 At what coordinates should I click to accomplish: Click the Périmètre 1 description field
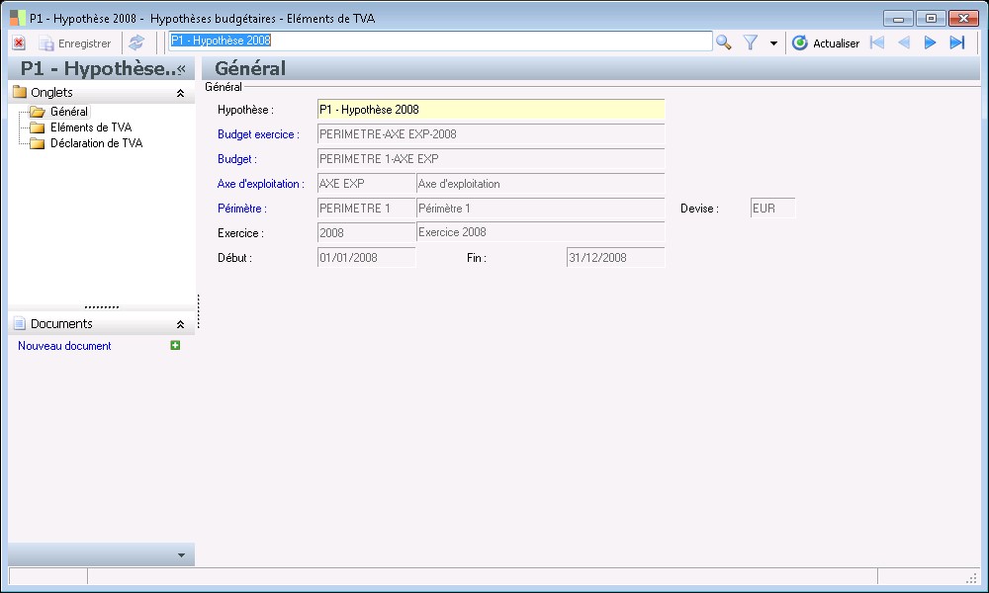(x=541, y=208)
